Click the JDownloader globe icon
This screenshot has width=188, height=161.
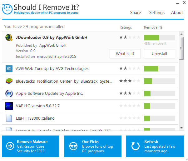9,38
